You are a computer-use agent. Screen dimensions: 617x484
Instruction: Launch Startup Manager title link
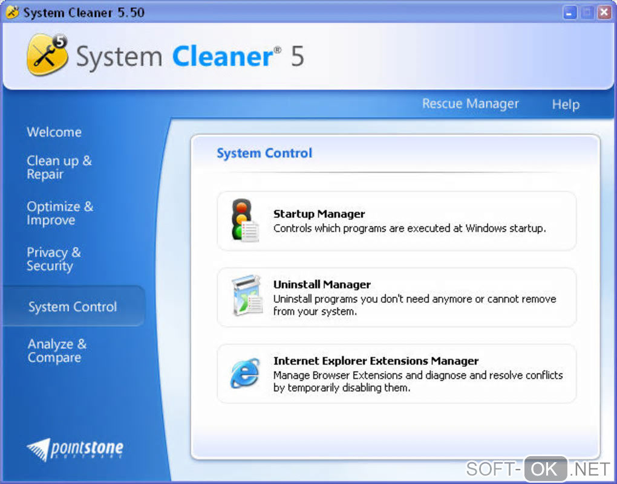click(x=319, y=214)
